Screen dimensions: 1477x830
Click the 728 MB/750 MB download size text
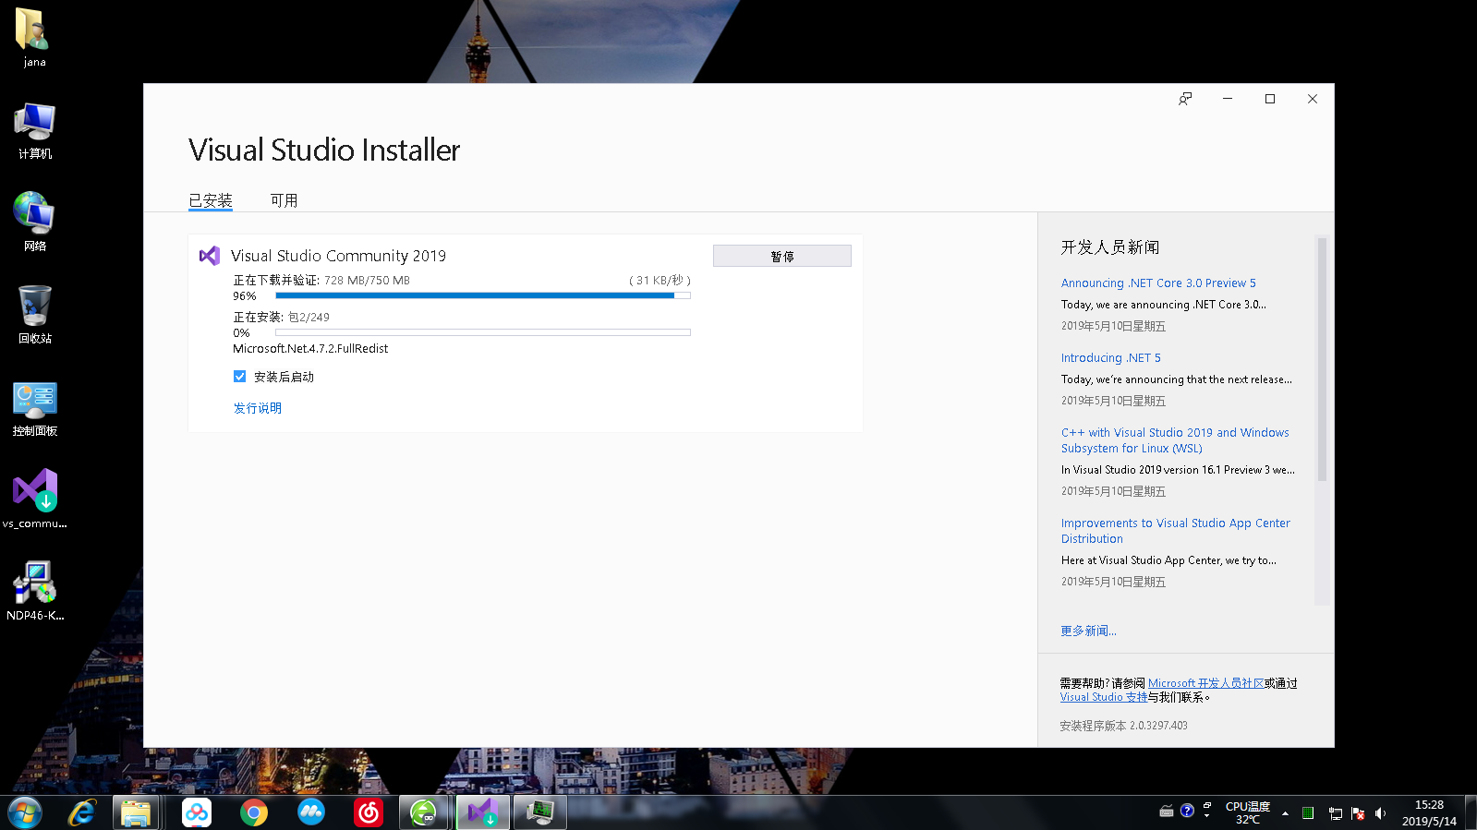pyautogui.click(x=367, y=280)
